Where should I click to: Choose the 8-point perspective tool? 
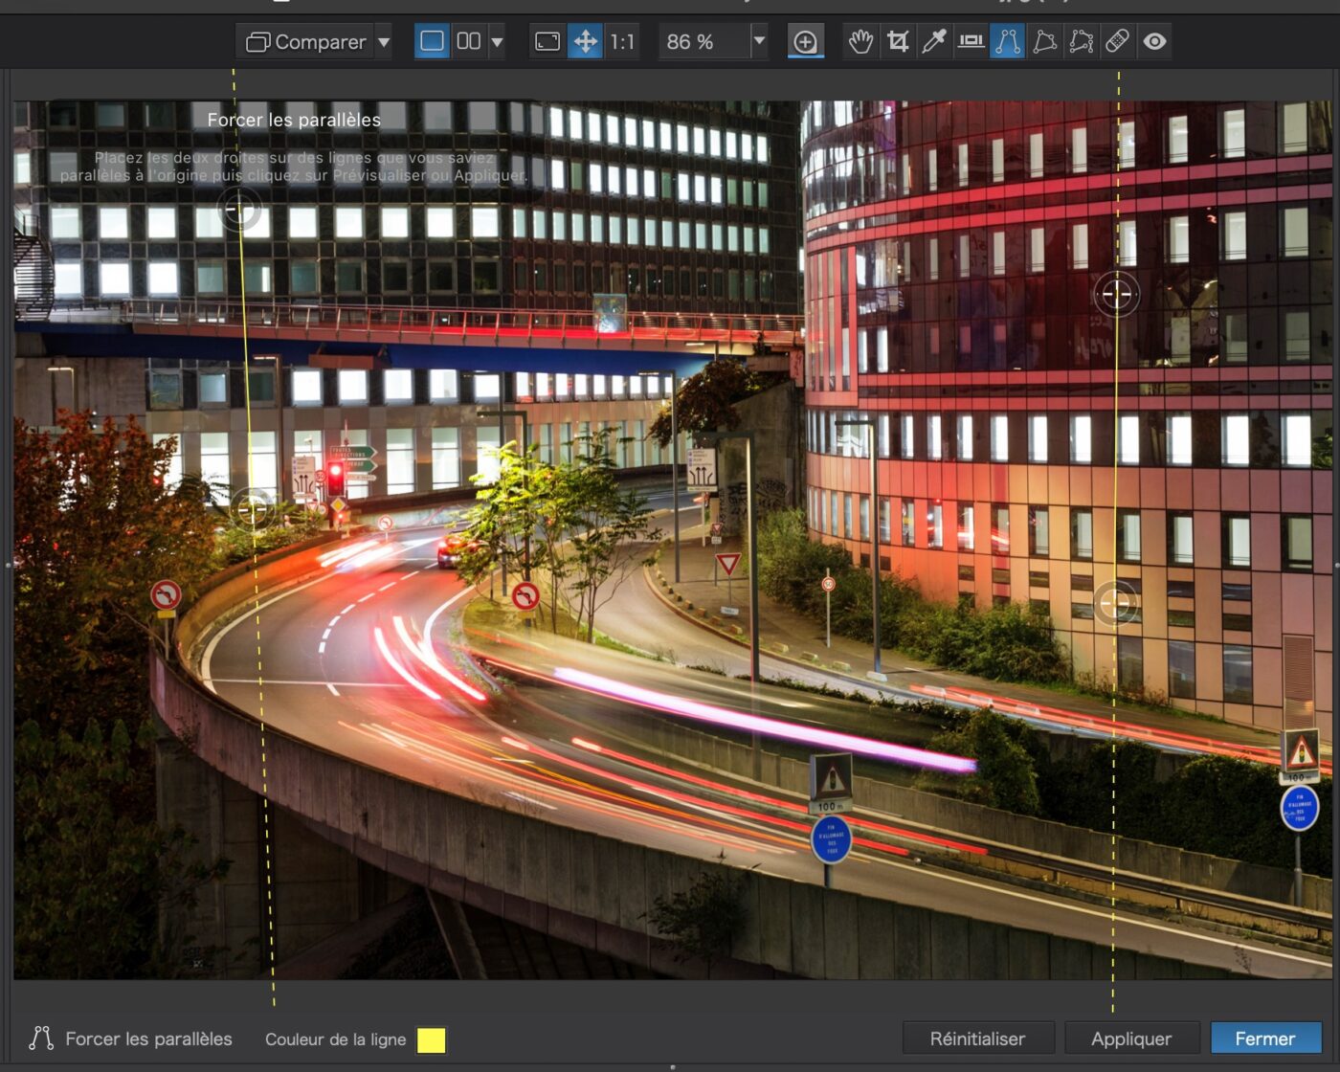[x=1081, y=42]
